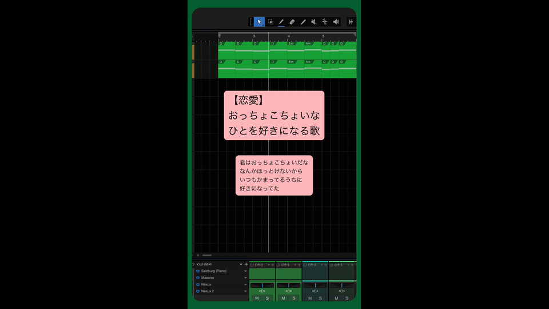Select the Am chord event on the upper track

click(x=313, y=50)
